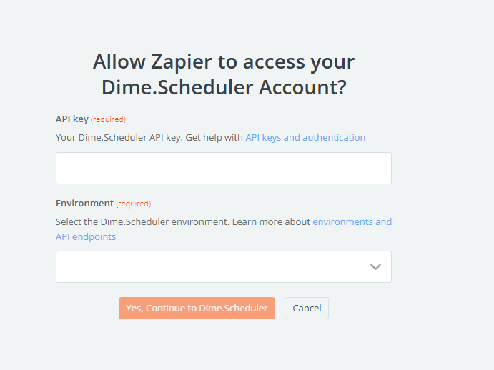Click the Cancel button
494x370 pixels.
click(x=307, y=308)
